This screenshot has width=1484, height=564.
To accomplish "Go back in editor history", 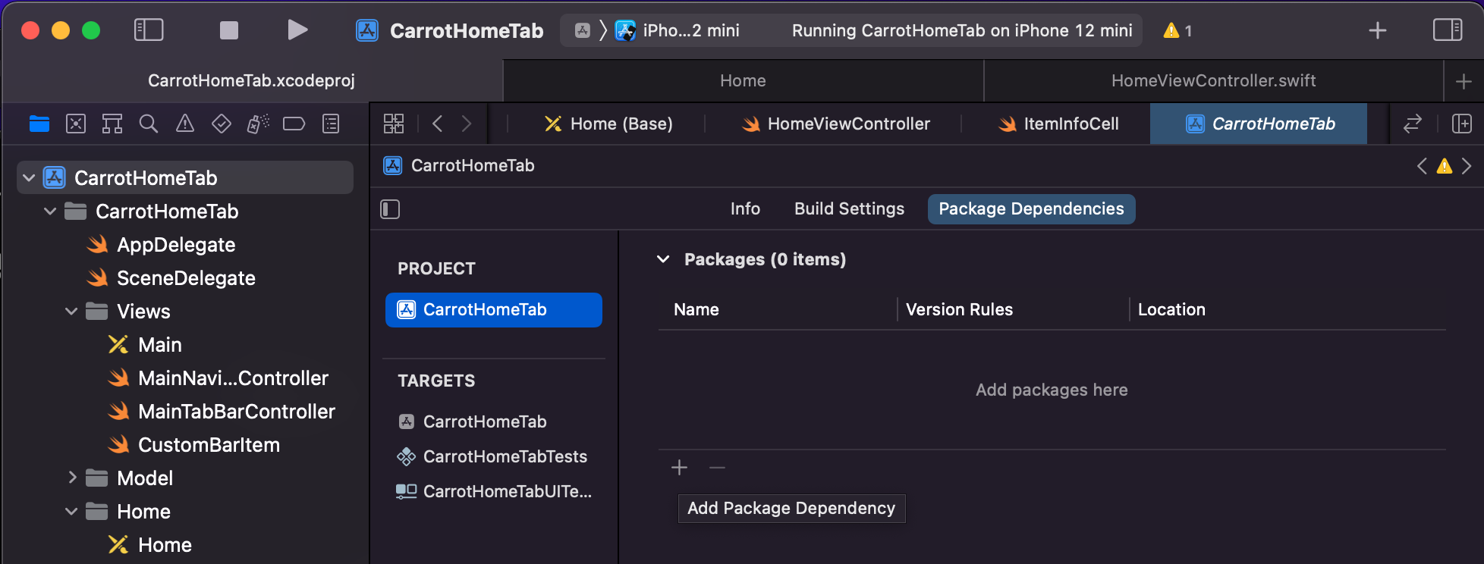I will [437, 124].
